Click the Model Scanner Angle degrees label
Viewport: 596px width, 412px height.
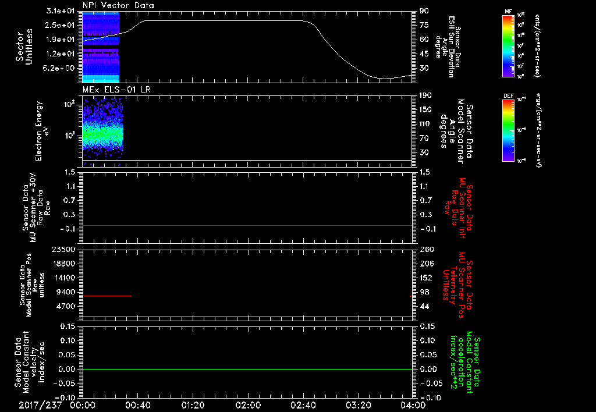tap(457, 132)
